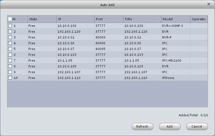Mark checkbox for row 7 IPC-HD2100
This screenshot has width=215, height=136.
click(x=10, y=60)
